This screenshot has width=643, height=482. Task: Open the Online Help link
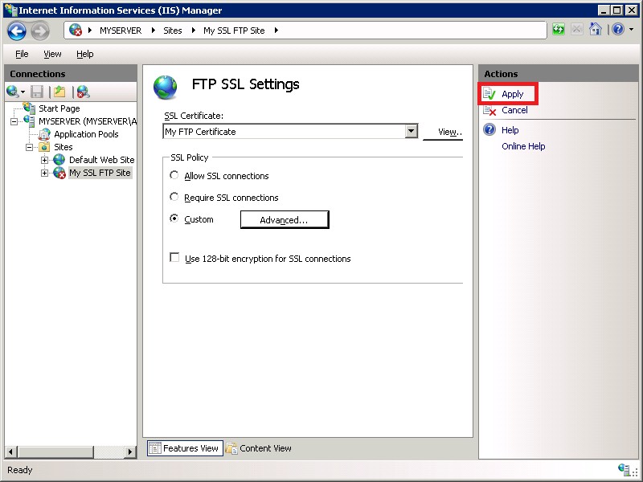coord(523,146)
